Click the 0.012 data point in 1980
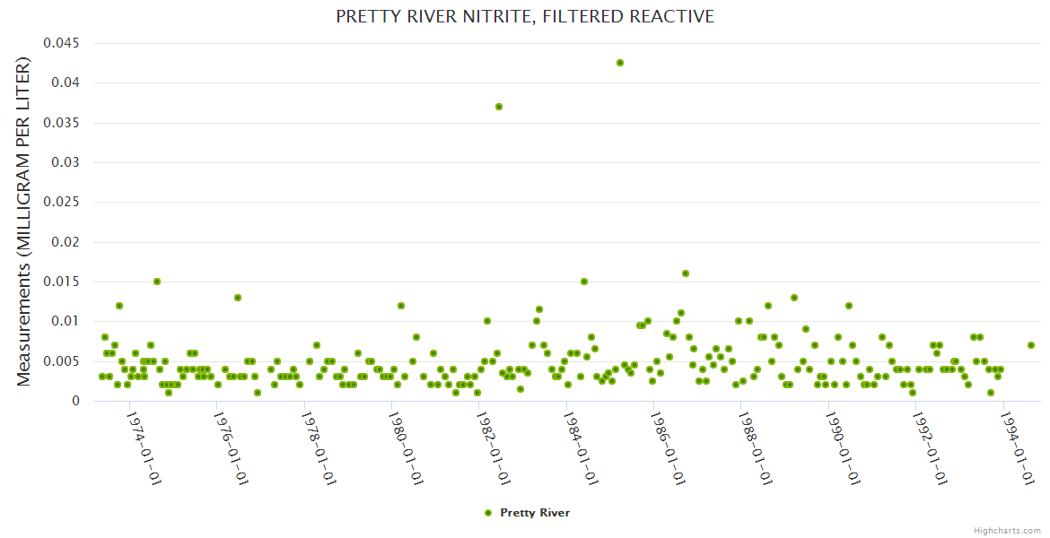Viewport: 1050px width, 538px height. 401,306
